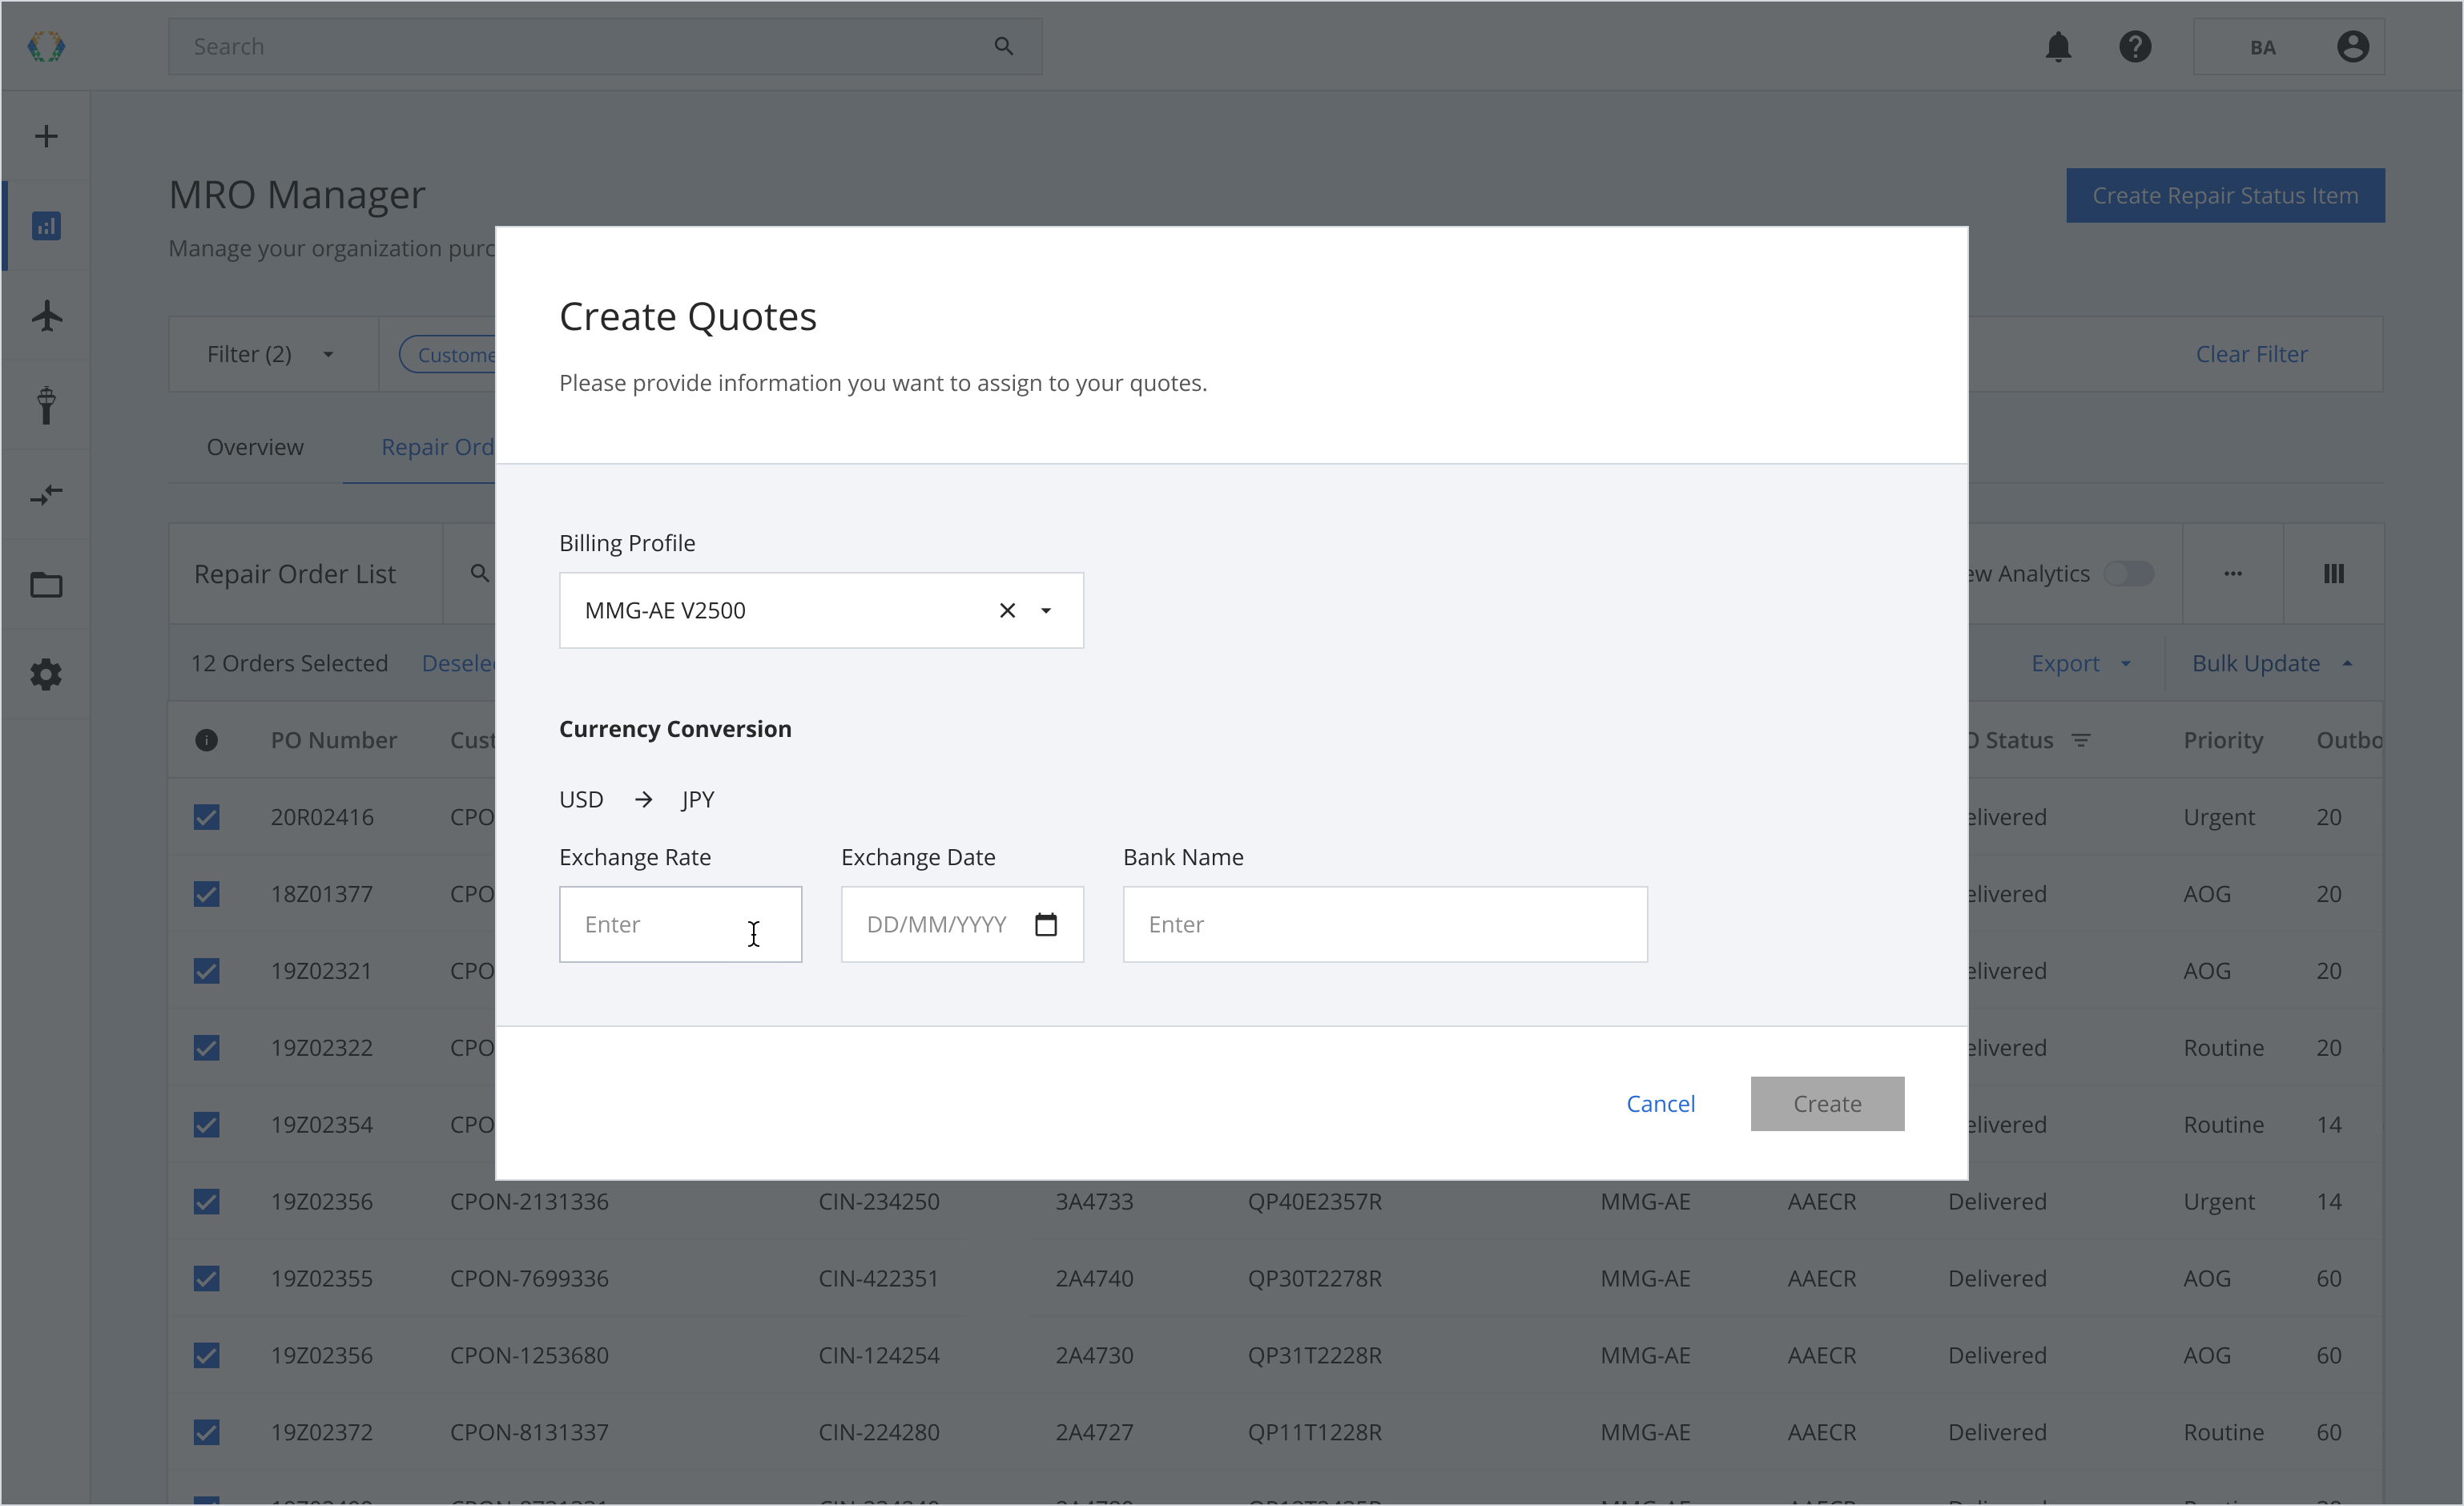Image resolution: width=2464 pixels, height=1506 pixels.
Task: Toggle the Analytics switch
Action: coord(2128,573)
